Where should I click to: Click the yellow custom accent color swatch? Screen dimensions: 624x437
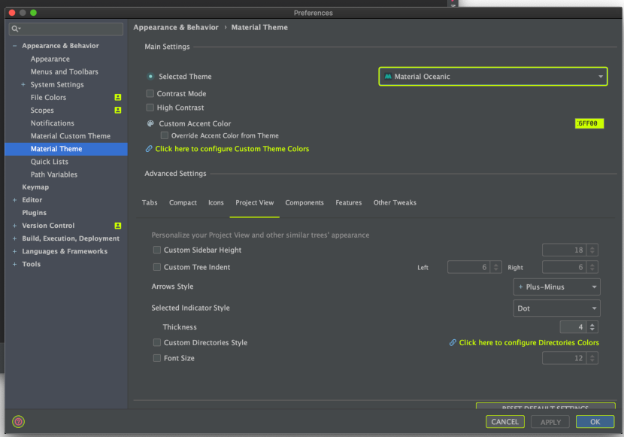pos(589,123)
